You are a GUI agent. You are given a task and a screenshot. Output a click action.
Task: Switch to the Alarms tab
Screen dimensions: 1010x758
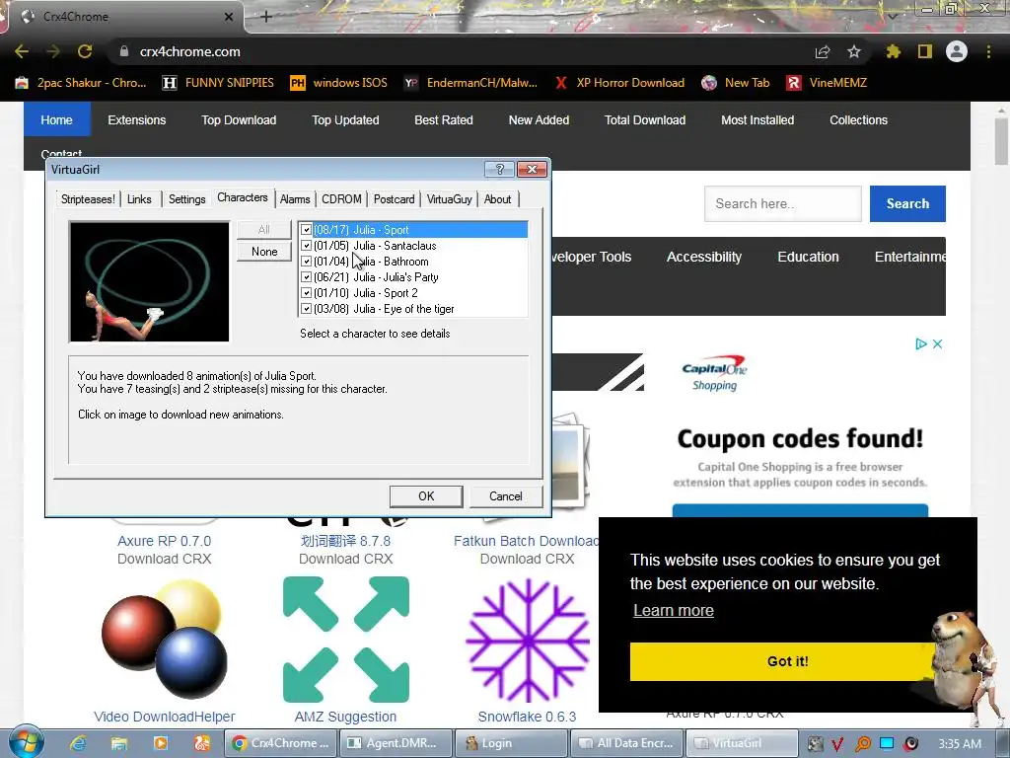point(295,199)
